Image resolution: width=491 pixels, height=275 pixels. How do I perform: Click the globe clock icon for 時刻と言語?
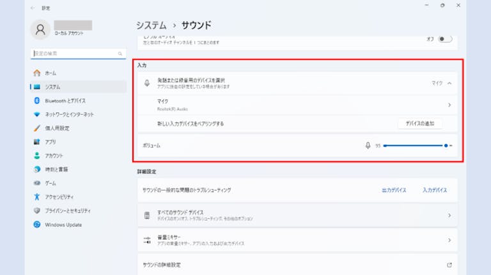(x=37, y=169)
